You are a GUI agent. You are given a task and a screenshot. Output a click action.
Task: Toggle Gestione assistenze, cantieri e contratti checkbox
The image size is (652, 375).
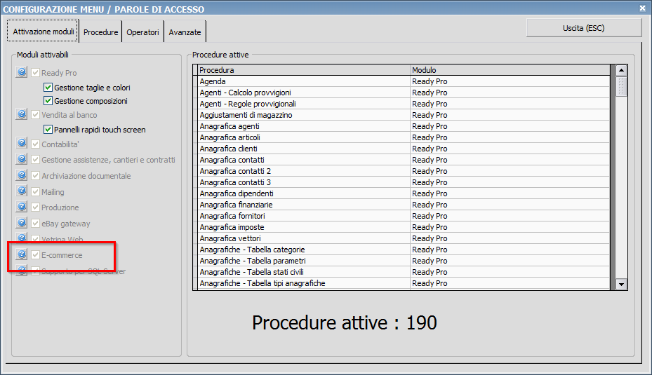point(35,160)
